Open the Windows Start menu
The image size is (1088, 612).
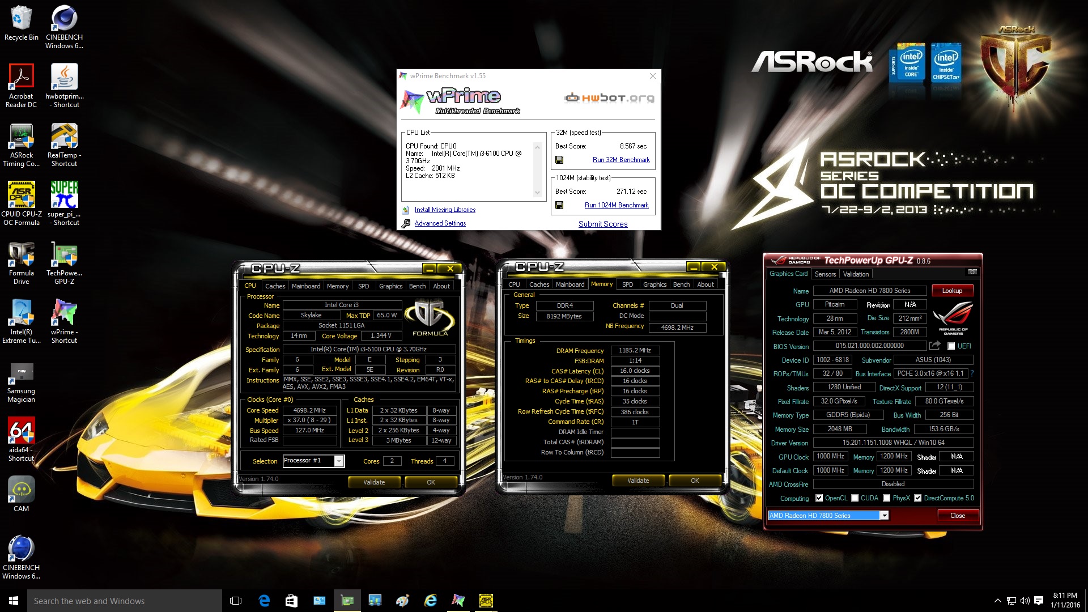14,601
